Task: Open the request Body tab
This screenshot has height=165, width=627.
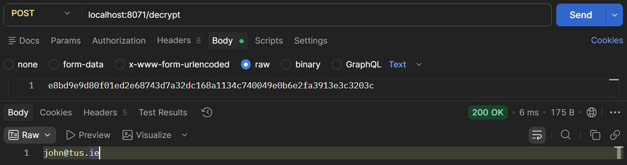Action: coord(228,41)
